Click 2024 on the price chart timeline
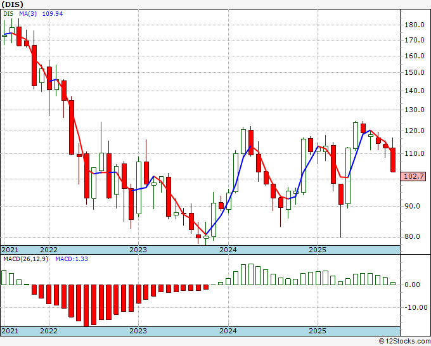The height and width of the screenshot is (346, 431). click(228, 250)
